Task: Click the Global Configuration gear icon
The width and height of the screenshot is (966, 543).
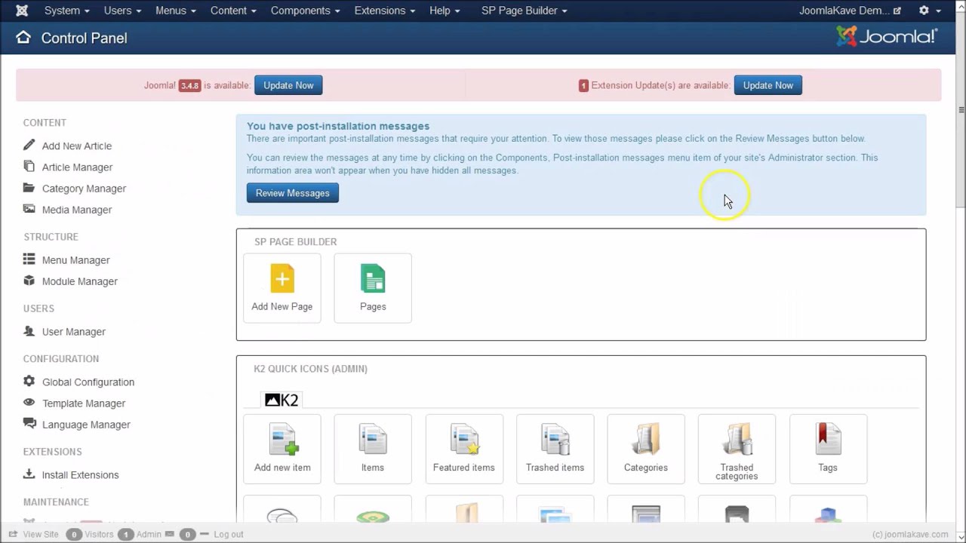Action: pyautogui.click(x=29, y=381)
